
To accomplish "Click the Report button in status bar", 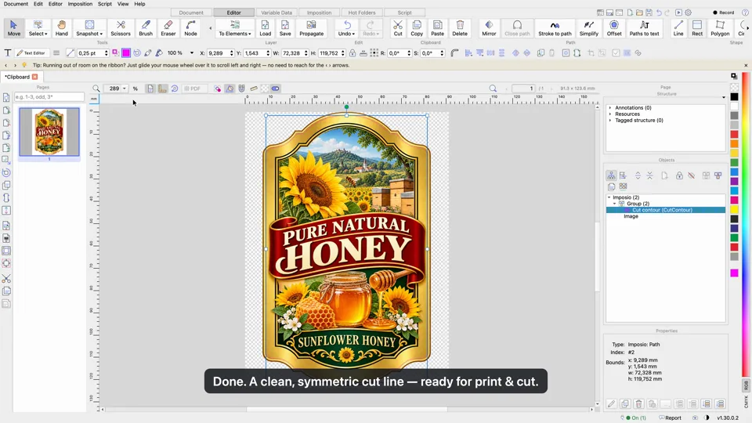I will 670,418.
